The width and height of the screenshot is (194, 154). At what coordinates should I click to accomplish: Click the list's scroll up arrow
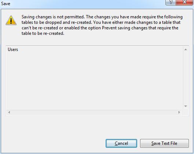pyautogui.click(x=186, y=49)
